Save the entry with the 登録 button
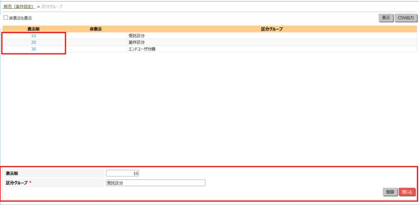The height and width of the screenshot is (205, 419). click(390, 192)
